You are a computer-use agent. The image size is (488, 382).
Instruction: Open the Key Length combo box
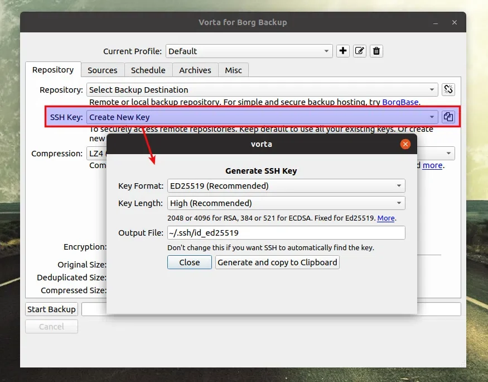click(x=286, y=203)
